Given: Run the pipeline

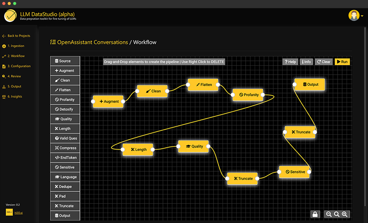Looking at the screenshot, I should 342,62.
